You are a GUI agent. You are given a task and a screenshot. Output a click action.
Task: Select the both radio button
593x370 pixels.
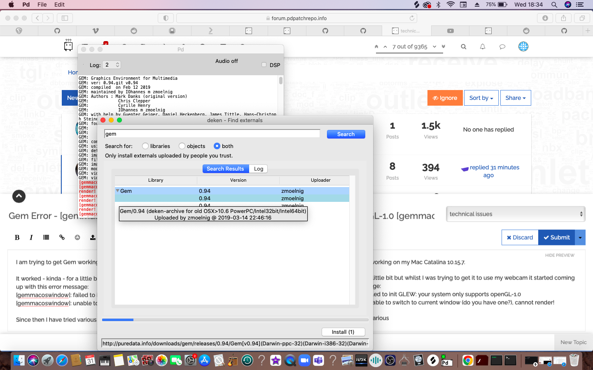click(217, 146)
